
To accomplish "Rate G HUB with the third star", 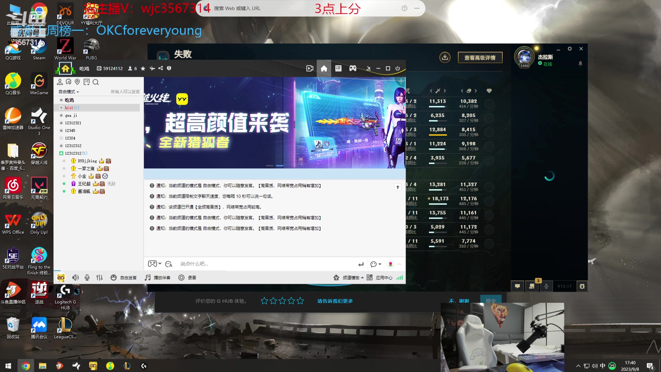I will click(282, 301).
